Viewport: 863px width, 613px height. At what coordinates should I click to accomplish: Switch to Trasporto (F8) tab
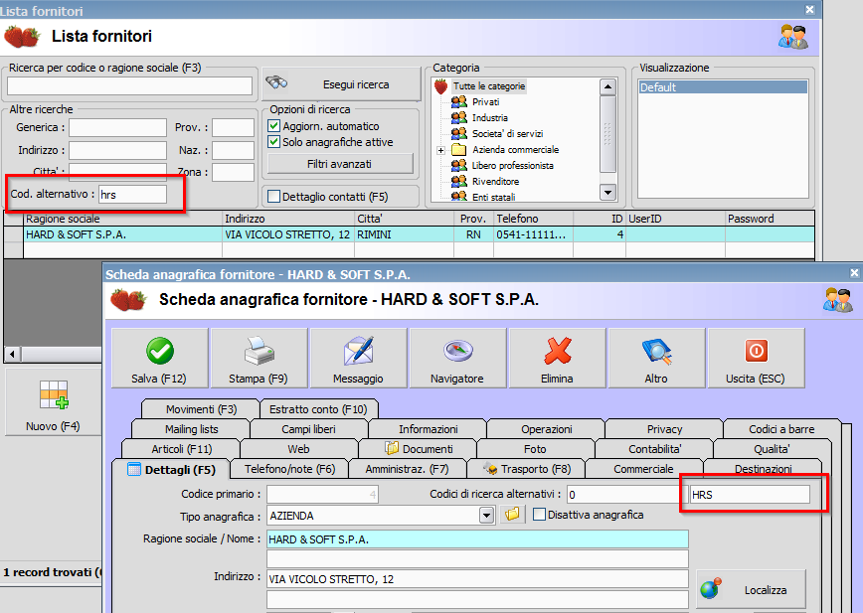(x=526, y=469)
